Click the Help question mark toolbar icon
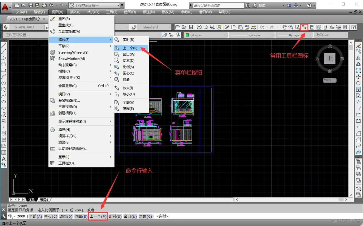This screenshot has width=363, height=226. pos(353,27)
